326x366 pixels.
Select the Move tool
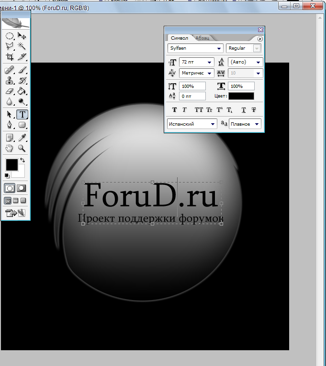pyautogui.click(x=22, y=36)
